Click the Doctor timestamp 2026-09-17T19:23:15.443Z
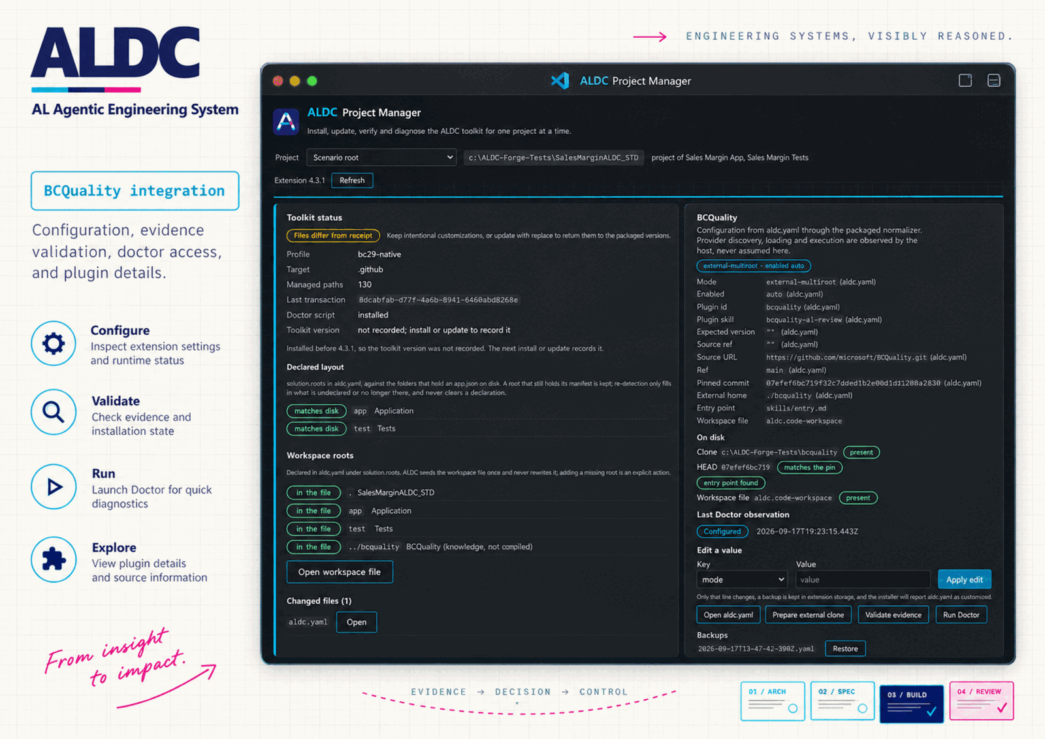 point(807,531)
